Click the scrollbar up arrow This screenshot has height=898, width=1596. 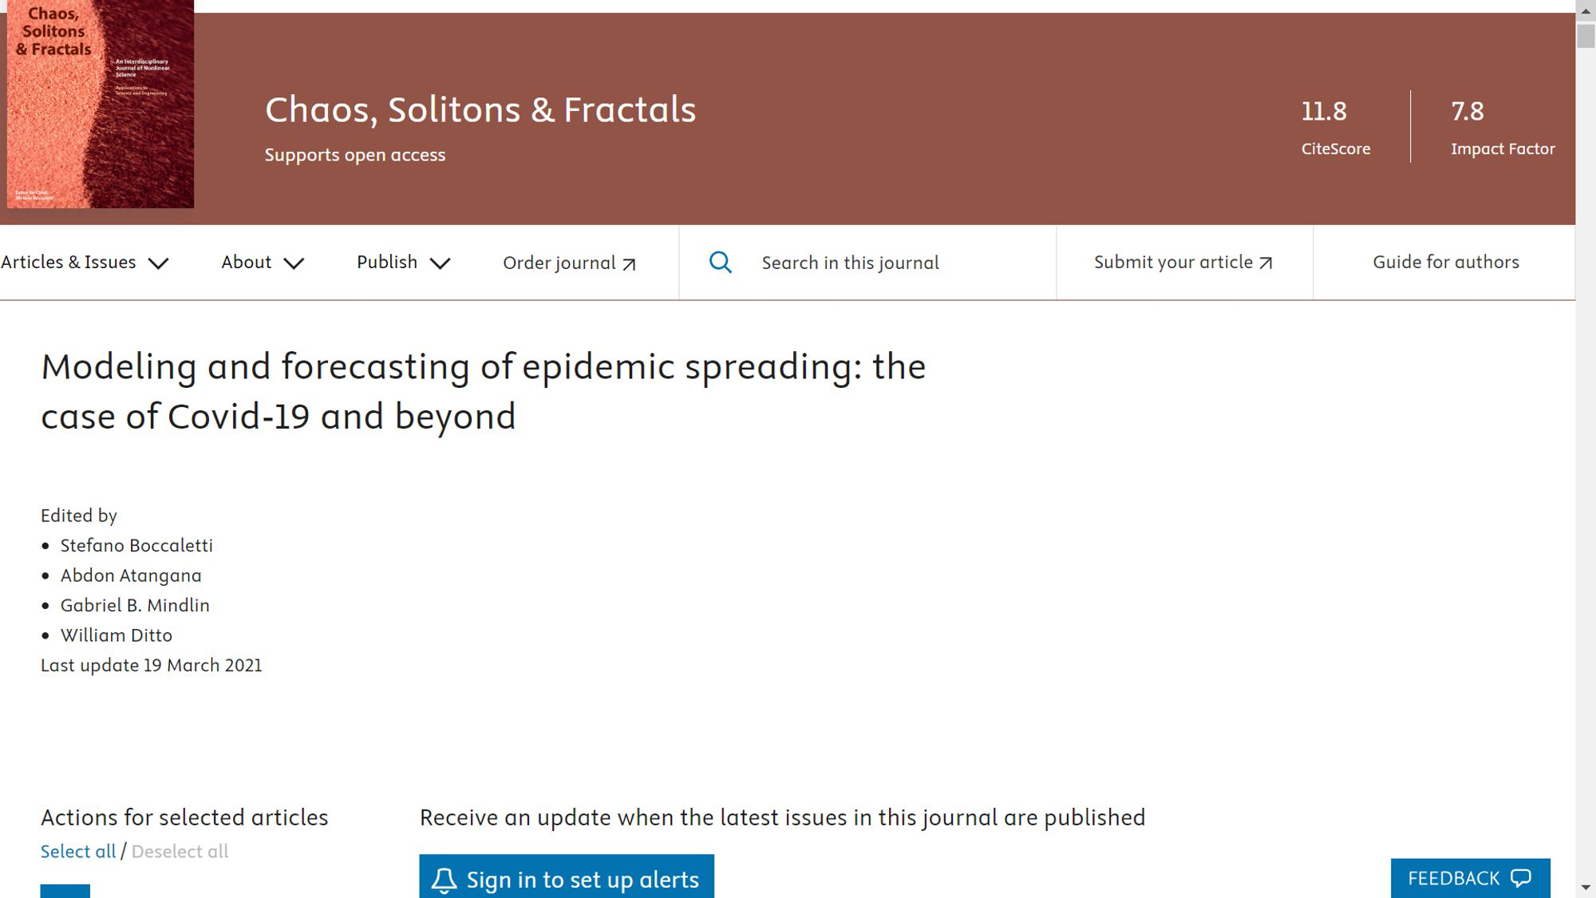point(1586,10)
